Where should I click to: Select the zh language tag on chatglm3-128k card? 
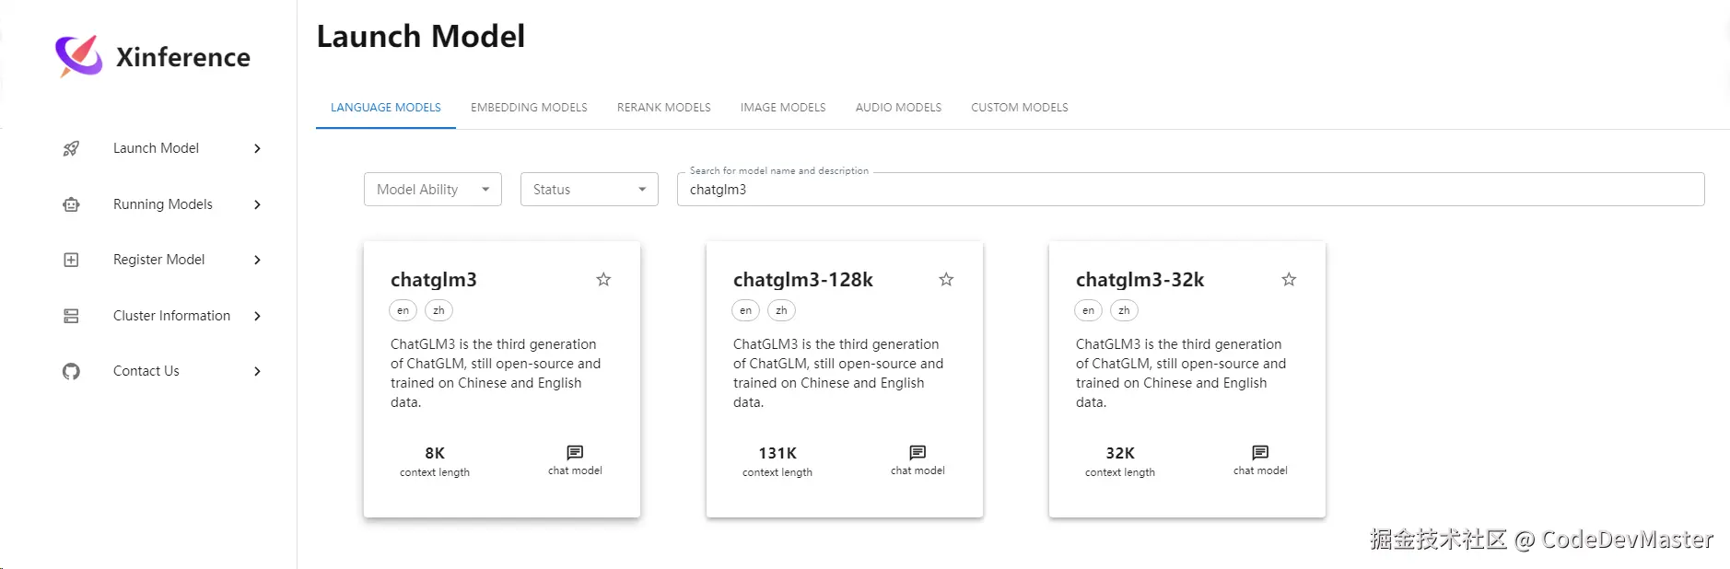click(x=781, y=310)
